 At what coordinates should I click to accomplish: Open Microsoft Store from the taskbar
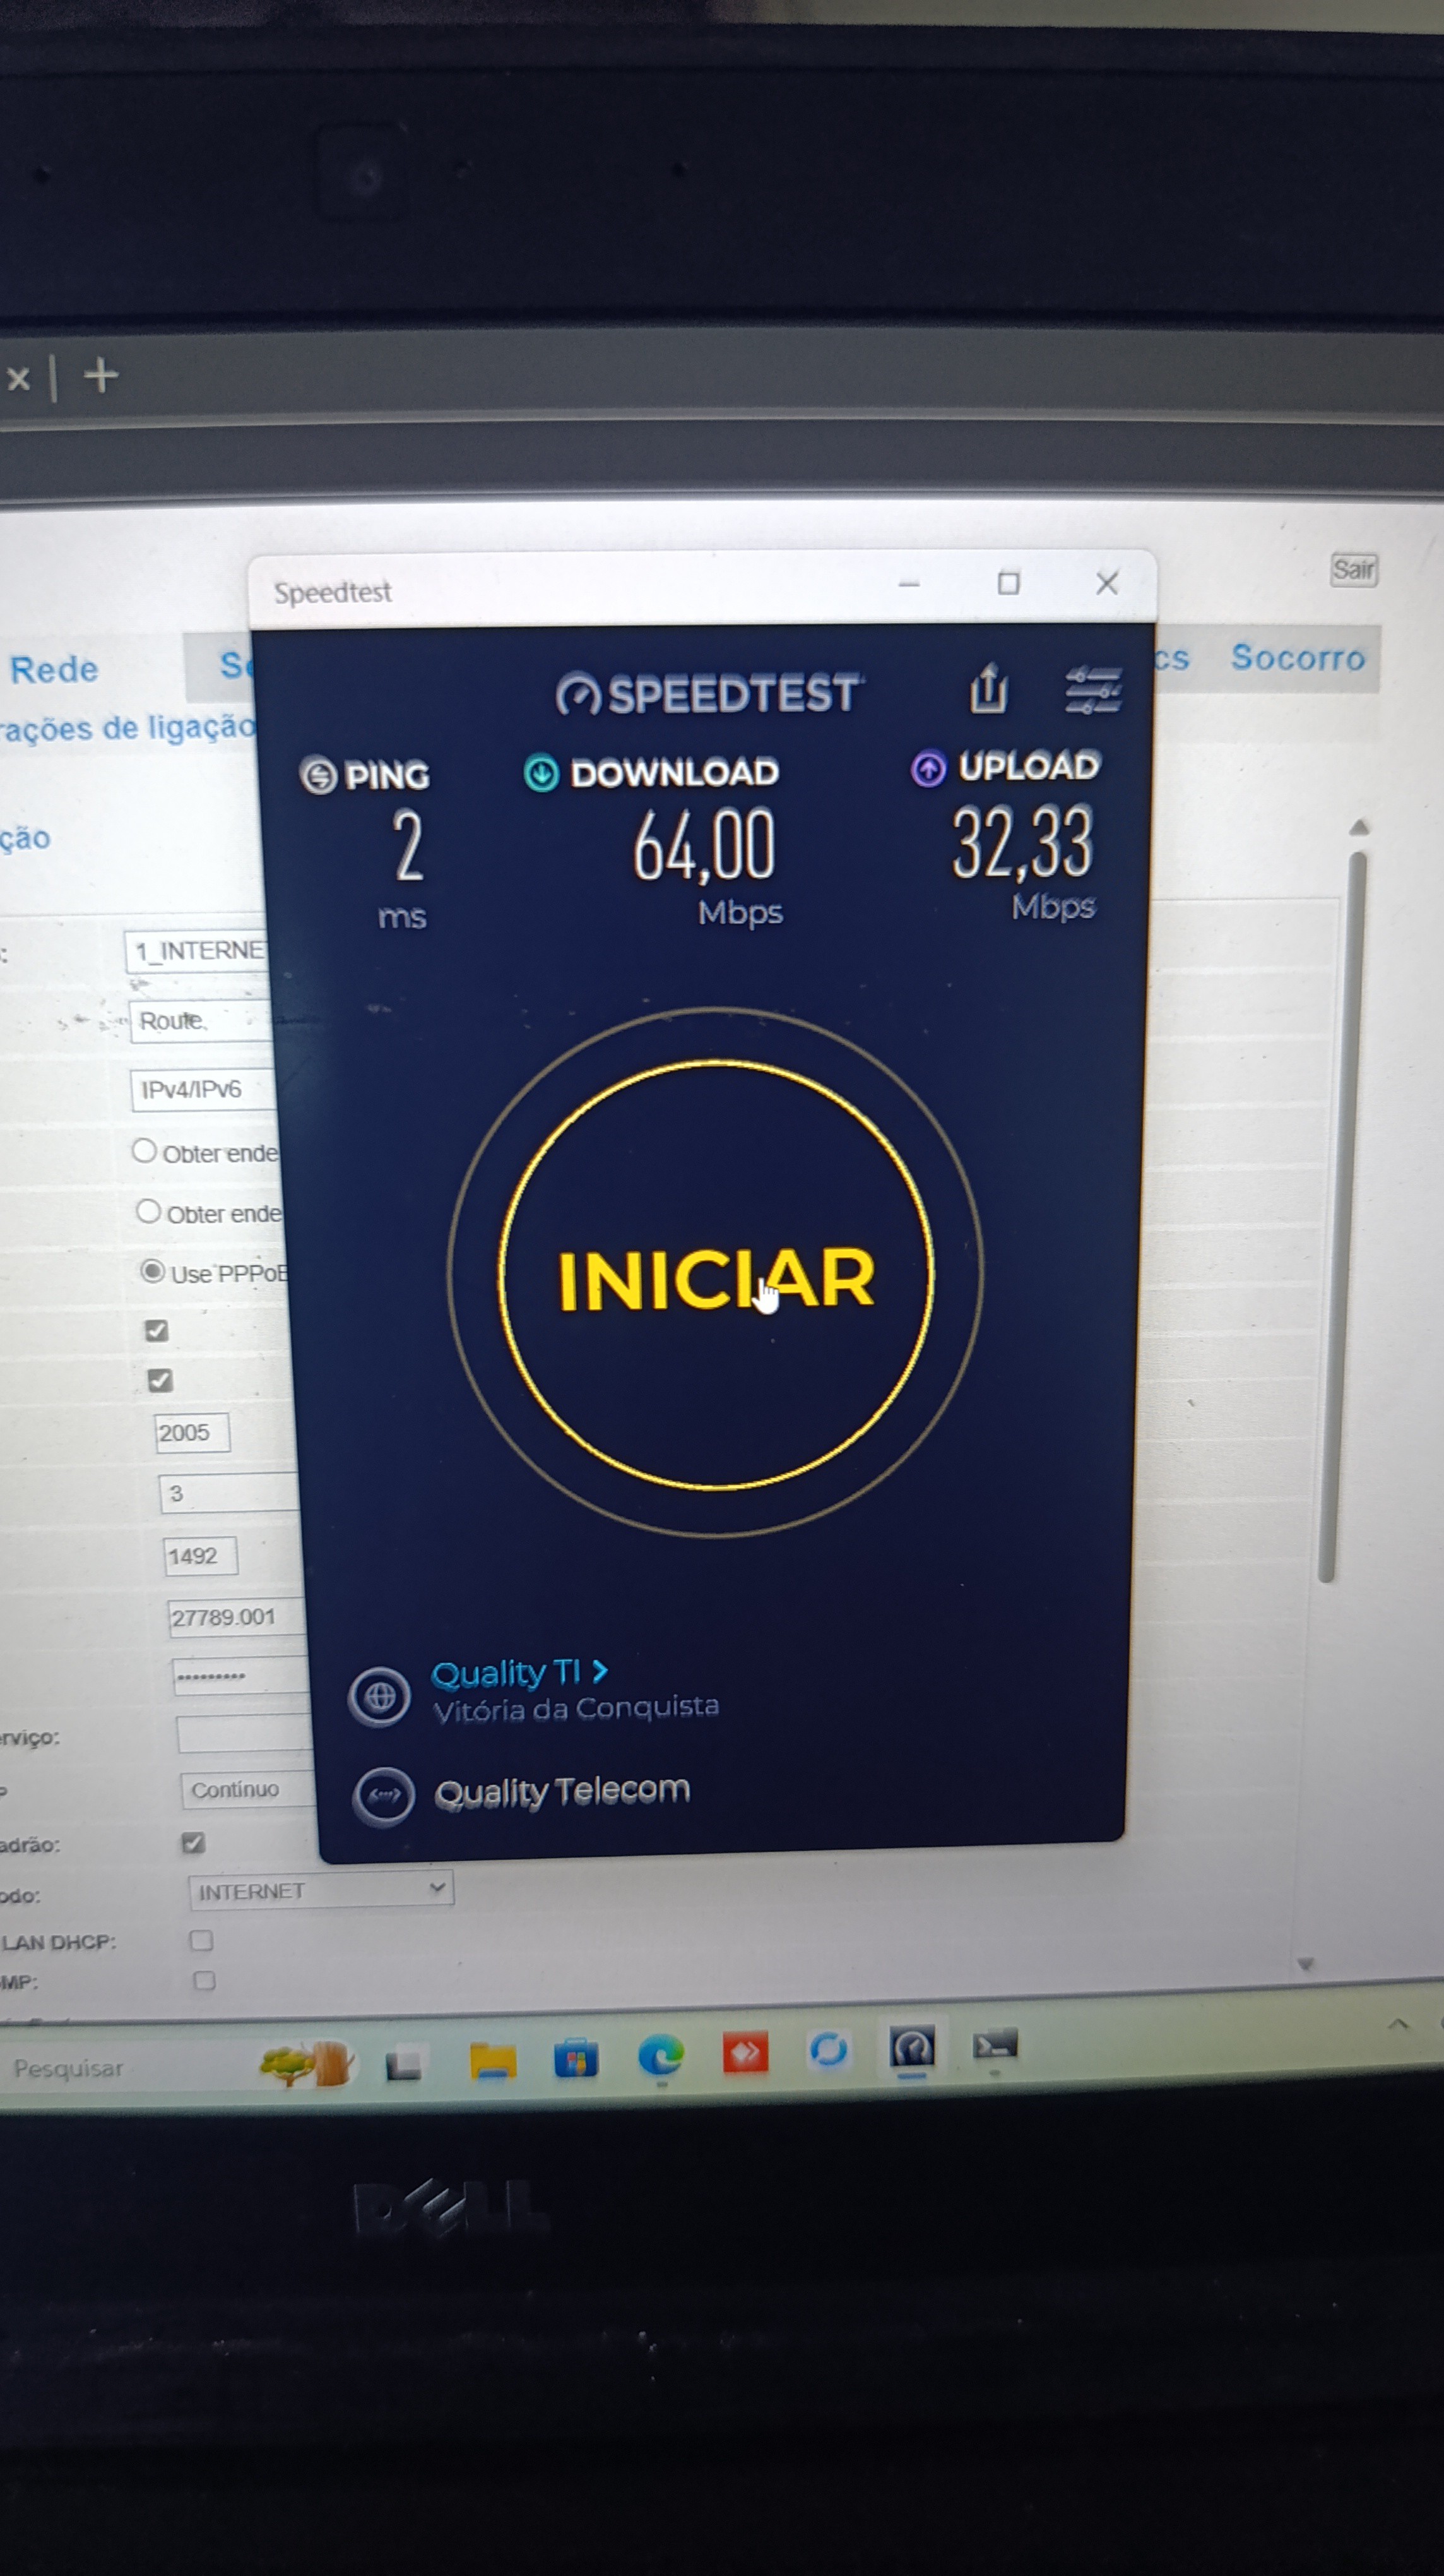pos(577,2059)
